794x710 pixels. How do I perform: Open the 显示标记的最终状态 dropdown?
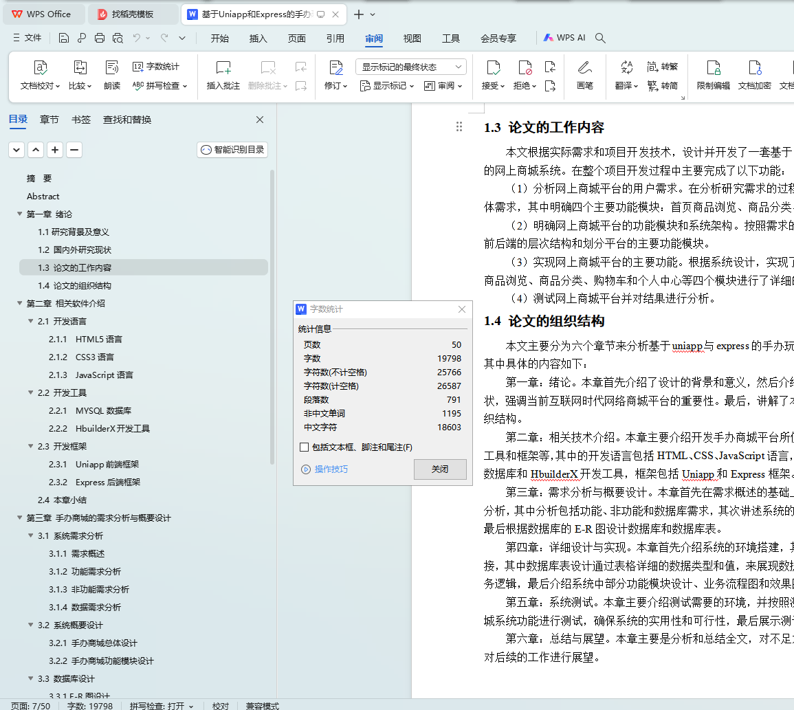tap(410, 67)
